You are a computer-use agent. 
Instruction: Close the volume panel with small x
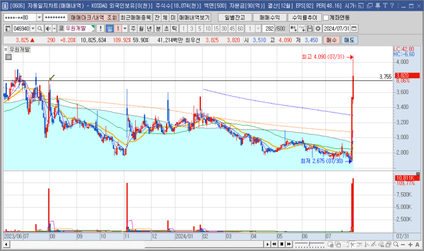click(x=418, y=173)
